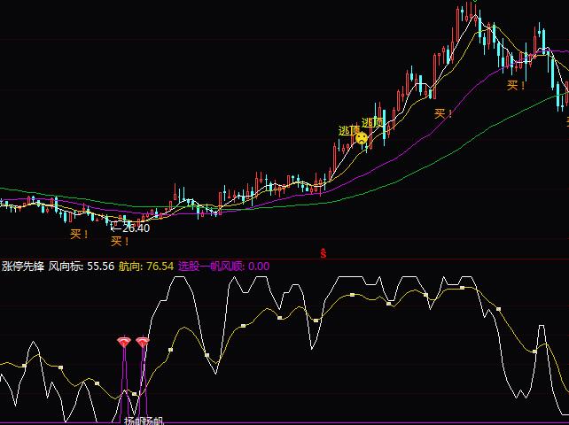The width and height of the screenshot is (569, 425).
Task: Click the leftmost 买！ buy signal
Action: tap(80, 235)
